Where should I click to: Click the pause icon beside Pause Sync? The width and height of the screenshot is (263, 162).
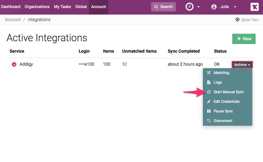[x=209, y=111]
